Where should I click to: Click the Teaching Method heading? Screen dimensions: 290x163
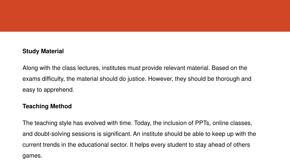tap(47, 106)
